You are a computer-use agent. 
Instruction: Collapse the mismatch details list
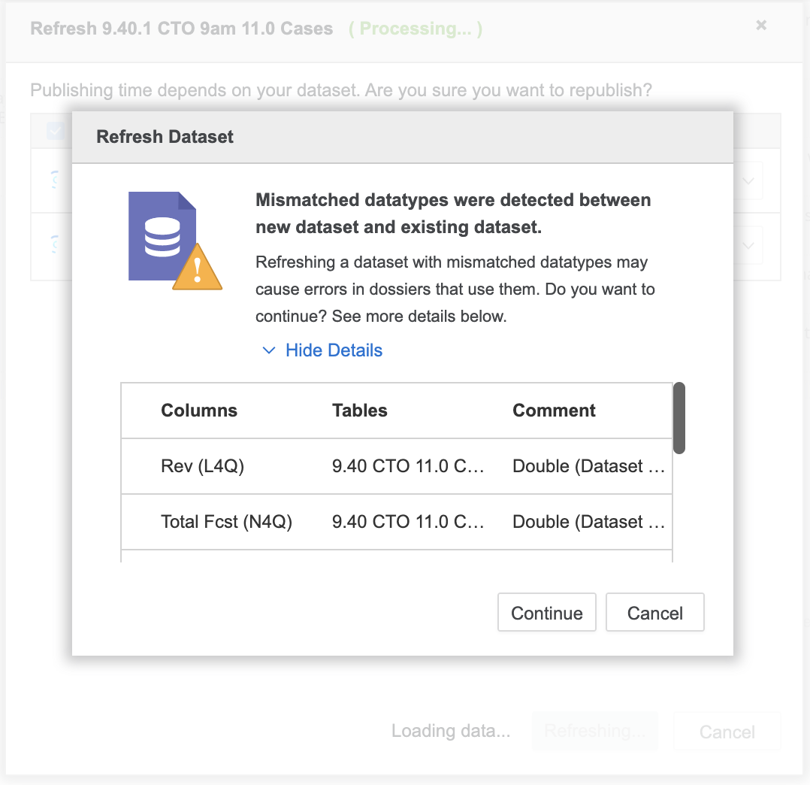[334, 350]
